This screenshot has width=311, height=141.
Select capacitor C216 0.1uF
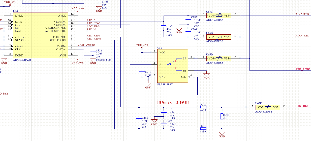point(142,72)
